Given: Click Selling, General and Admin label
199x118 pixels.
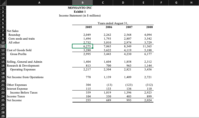Looking at the screenshot, I should 24,62.
